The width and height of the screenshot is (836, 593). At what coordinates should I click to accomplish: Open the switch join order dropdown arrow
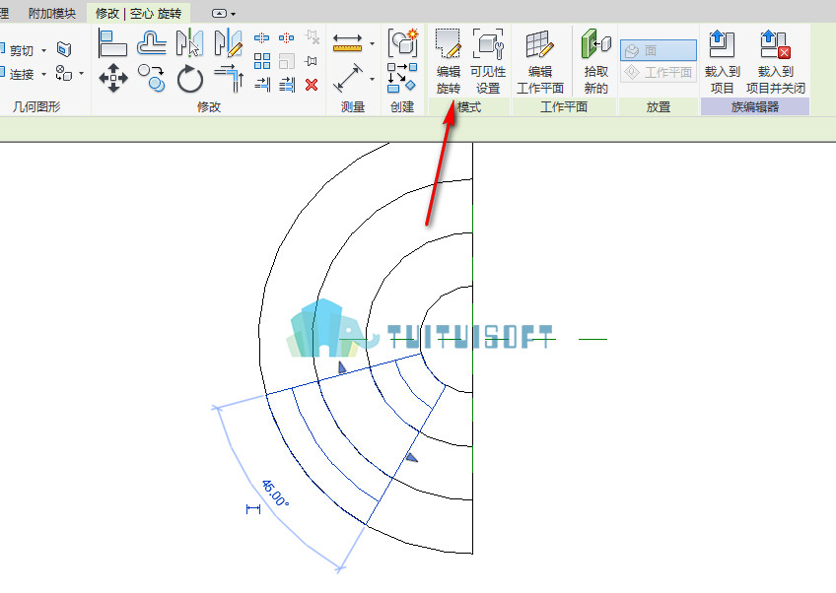pos(82,73)
